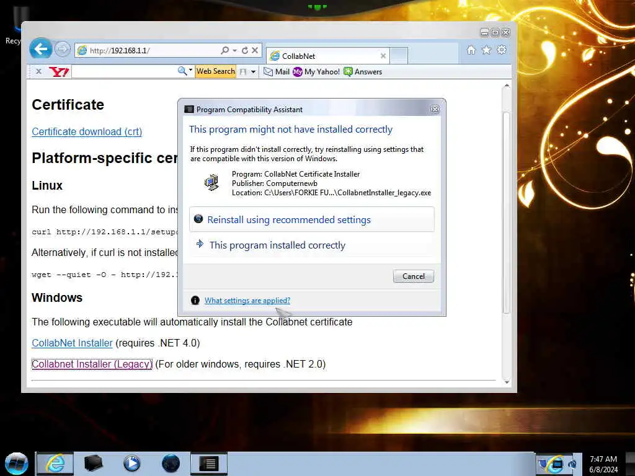Click the page scrollbar down arrow

pos(506,382)
